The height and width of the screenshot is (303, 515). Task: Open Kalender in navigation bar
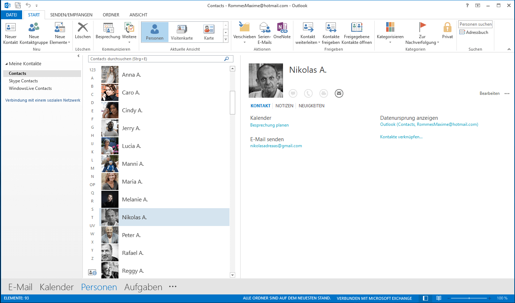57,287
